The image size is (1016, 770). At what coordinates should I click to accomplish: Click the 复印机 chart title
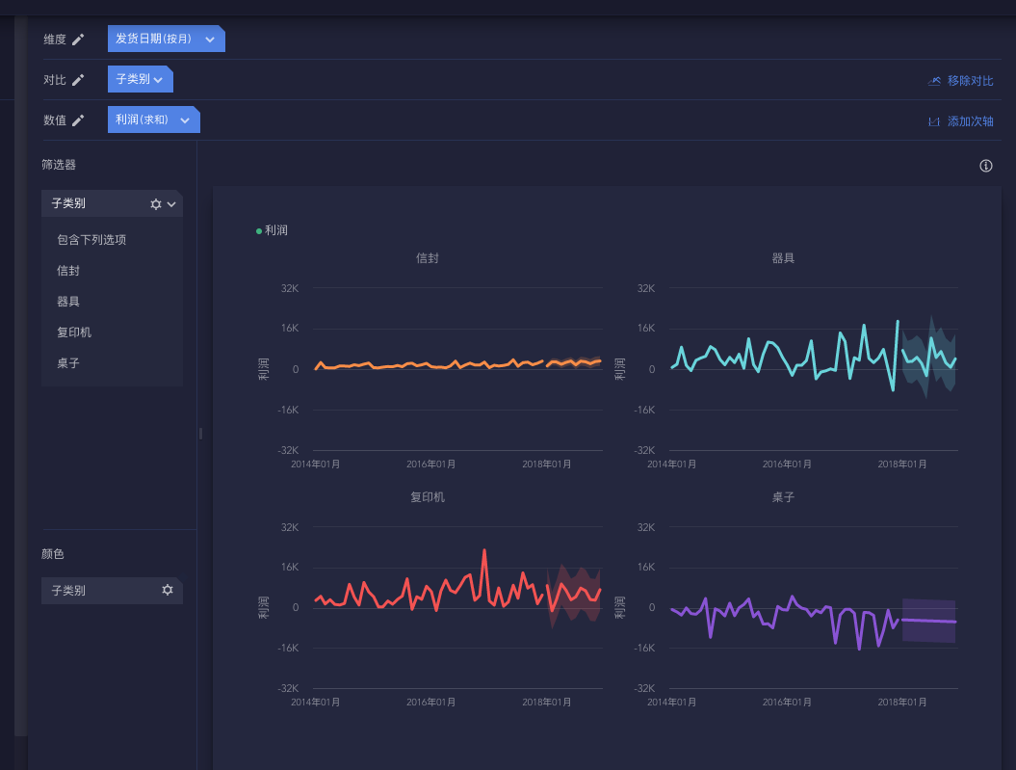point(428,497)
